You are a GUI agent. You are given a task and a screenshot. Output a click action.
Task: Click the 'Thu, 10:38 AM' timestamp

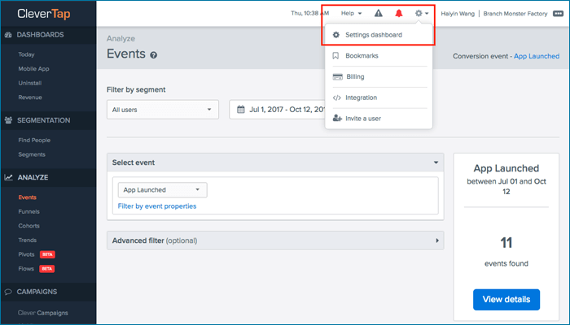point(310,14)
